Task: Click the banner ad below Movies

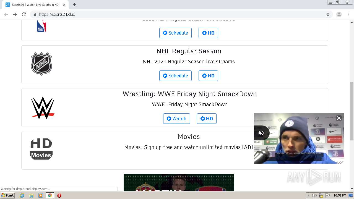Action: pyautogui.click(x=179, y=182)
